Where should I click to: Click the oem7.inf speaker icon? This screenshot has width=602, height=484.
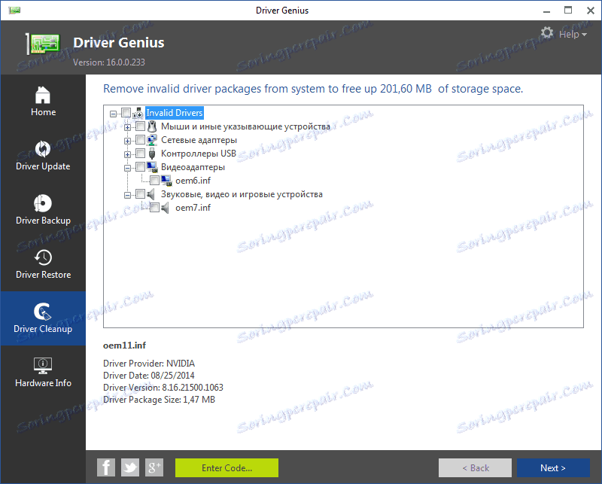165,208
